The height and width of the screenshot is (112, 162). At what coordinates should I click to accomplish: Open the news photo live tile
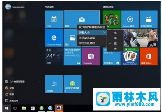[x=141, y=38]
